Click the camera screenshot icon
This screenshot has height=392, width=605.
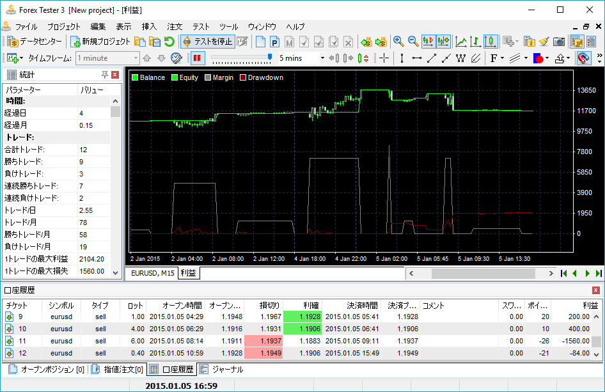[x=559, y=42]
